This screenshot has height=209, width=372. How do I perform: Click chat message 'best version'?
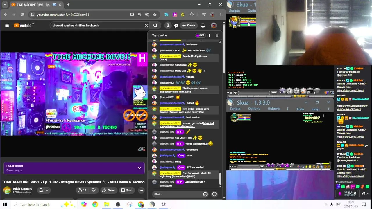click(x=193, y=117)
